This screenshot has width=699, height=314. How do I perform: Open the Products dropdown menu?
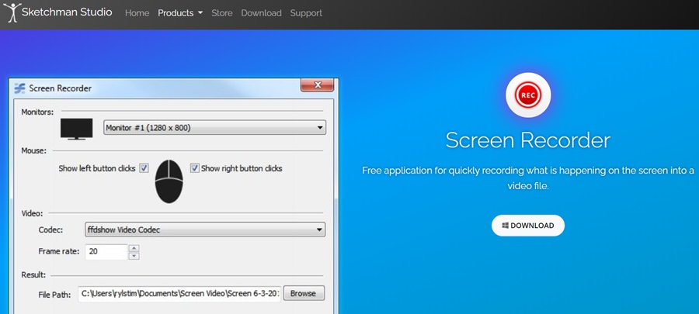click(180, 13)
